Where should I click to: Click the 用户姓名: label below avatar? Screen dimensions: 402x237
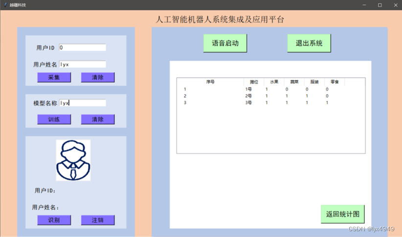coord(45,207)
